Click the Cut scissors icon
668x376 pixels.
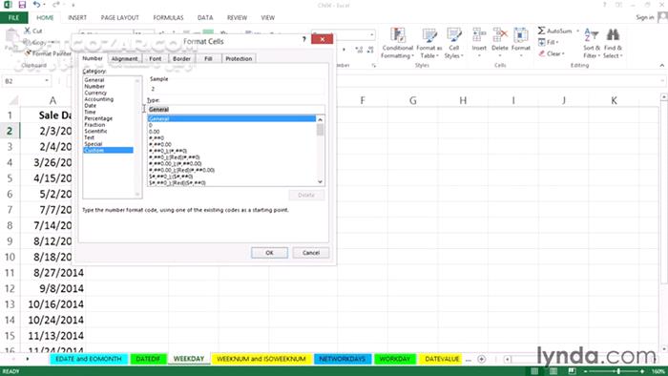point(28,31)
